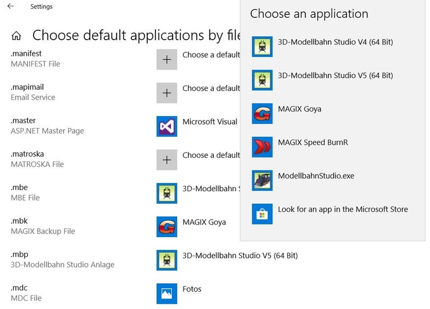The width and height of the screenshot is (430, 309).
Task: Click the .matroska extension text
Action: 27,154
